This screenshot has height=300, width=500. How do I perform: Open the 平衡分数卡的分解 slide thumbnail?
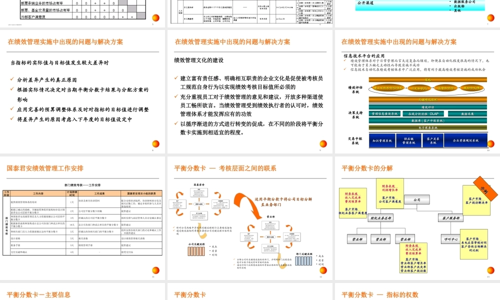tap(417, 218)
